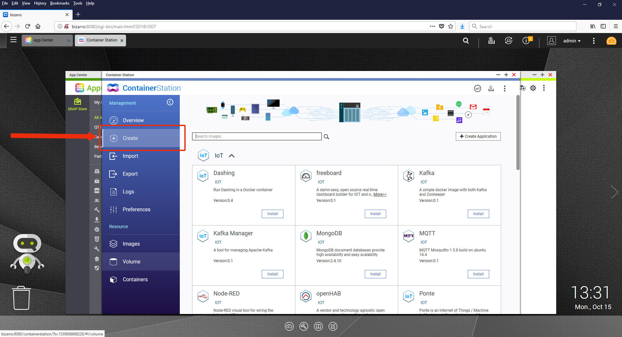Collapse the IoT category chevron
622x337 pixels.
point(231,156)
